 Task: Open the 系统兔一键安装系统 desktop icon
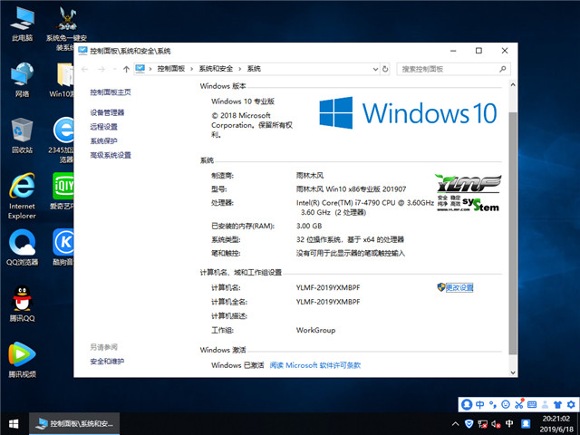[x=66, y=28]
